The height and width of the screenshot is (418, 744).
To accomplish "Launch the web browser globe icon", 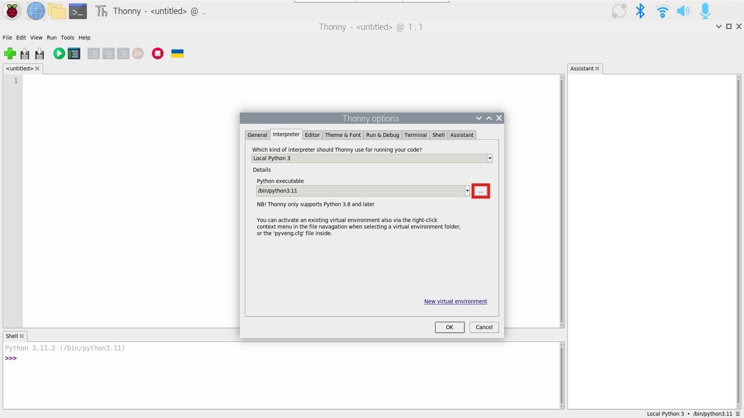I will (36, 11).
